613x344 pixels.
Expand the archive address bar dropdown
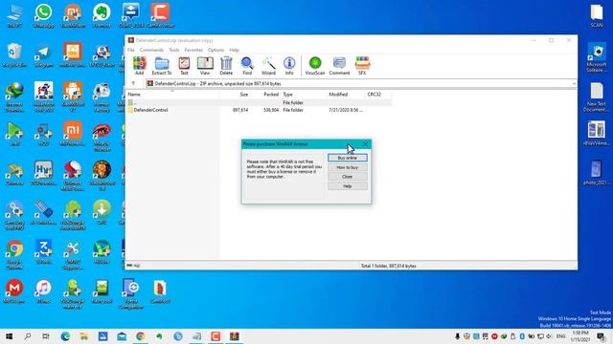574,83
